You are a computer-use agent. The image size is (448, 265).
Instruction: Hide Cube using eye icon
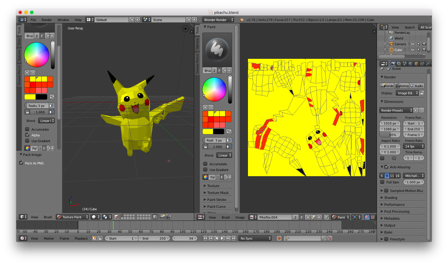coord(413,50)
